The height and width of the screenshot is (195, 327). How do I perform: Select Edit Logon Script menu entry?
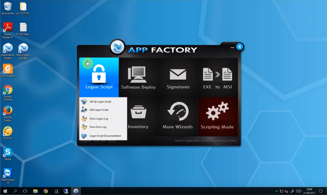point(99,110)
